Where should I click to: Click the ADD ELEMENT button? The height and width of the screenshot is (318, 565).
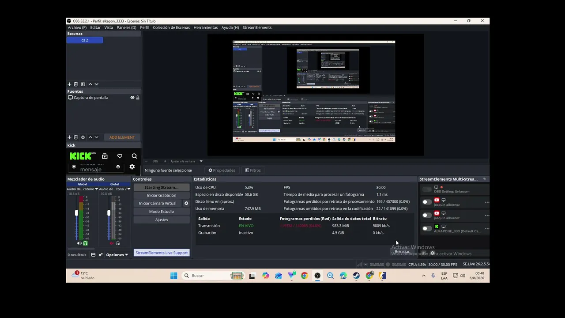[x=122, y=137]
